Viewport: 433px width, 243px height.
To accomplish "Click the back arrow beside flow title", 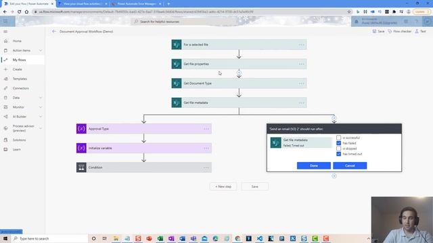I will point(54,32).
